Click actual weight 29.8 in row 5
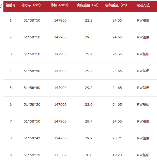This screenshot has height=162, width=157. [89, 88]
